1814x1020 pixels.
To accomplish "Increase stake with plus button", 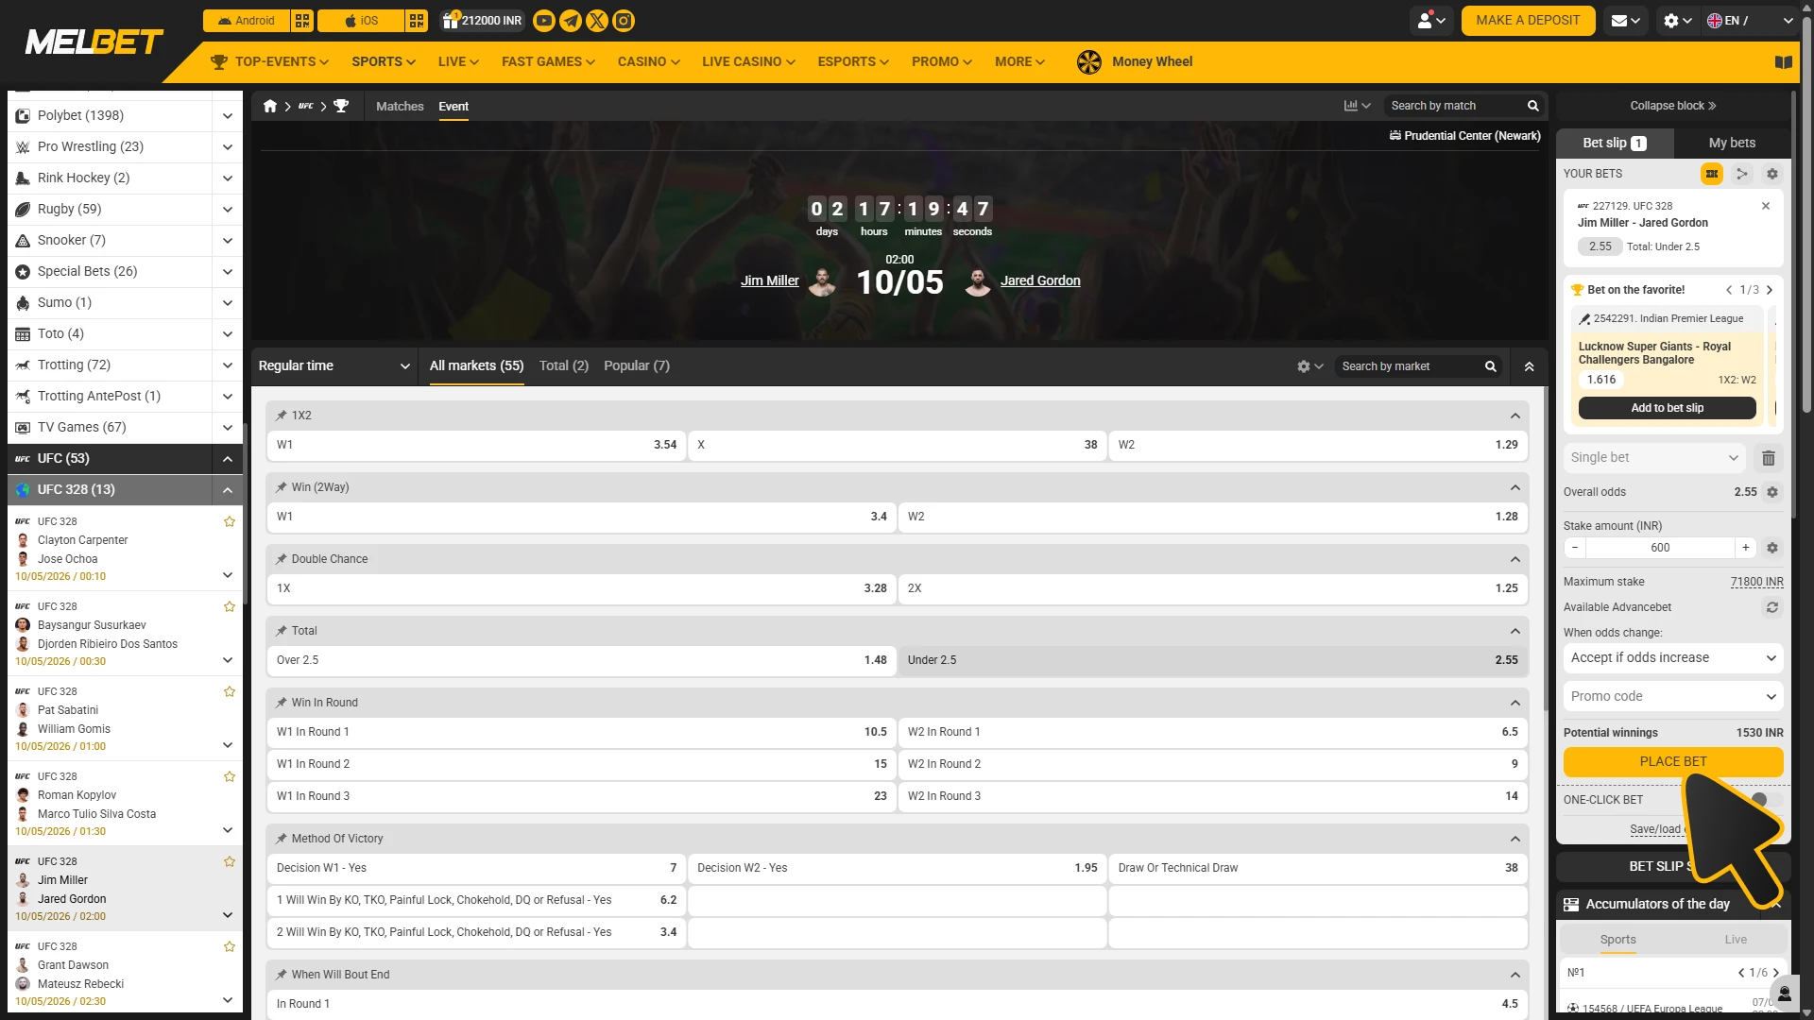I will coord(1746,548).
